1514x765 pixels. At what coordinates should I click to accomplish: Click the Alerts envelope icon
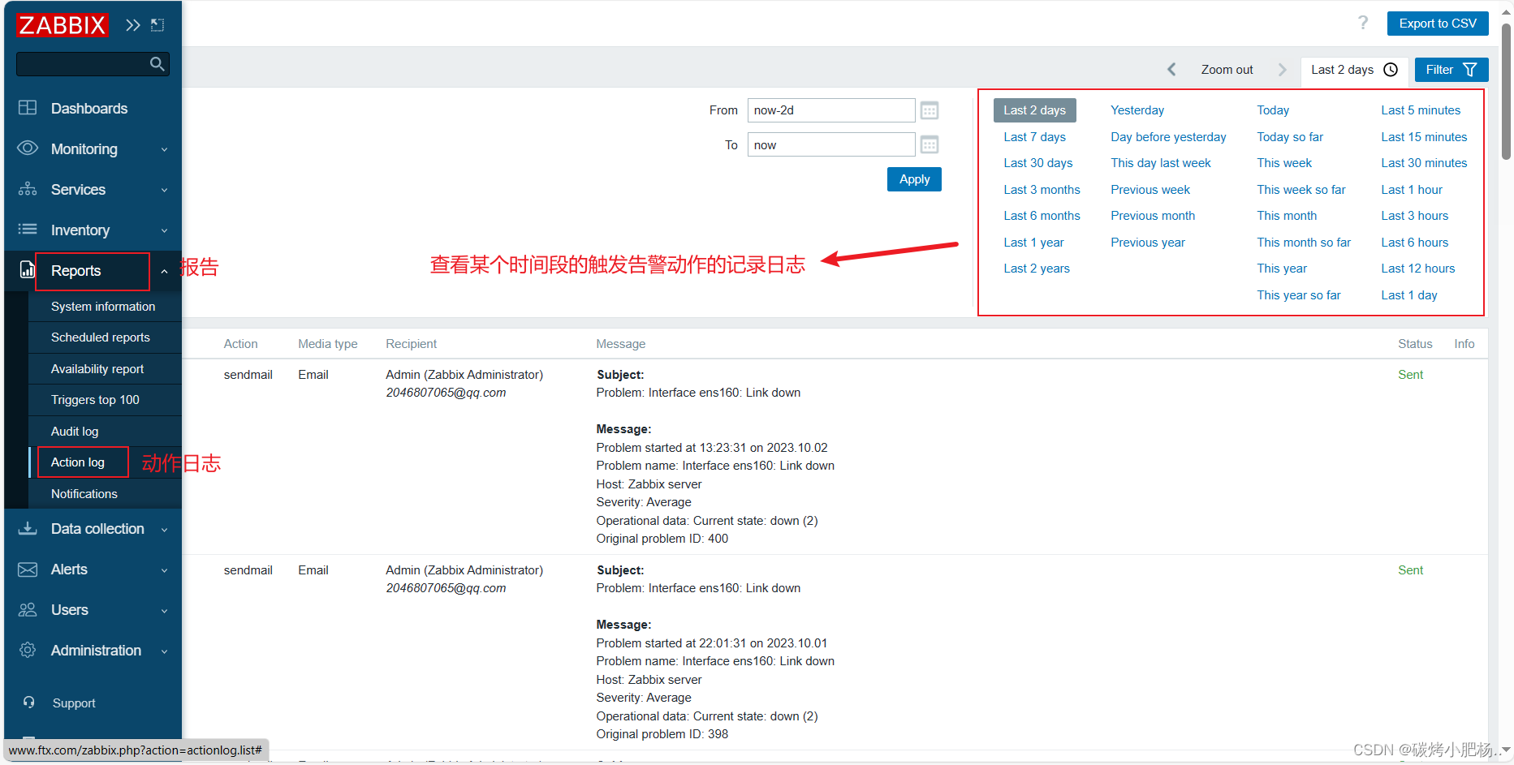(28, 569)
